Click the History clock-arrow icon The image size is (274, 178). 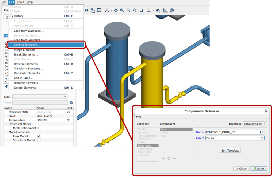(x=11, y=16)
